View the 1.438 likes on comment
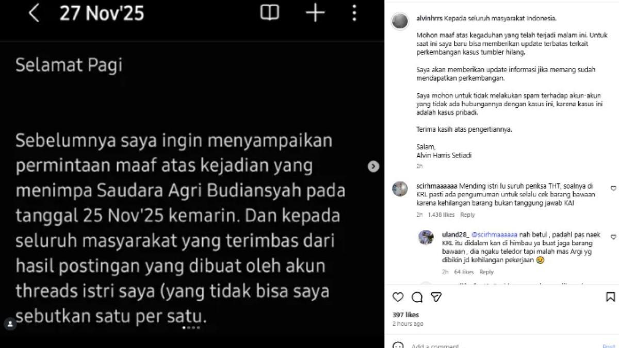The width and height of the screenshot is (619, 348). (x=441, y=215)
